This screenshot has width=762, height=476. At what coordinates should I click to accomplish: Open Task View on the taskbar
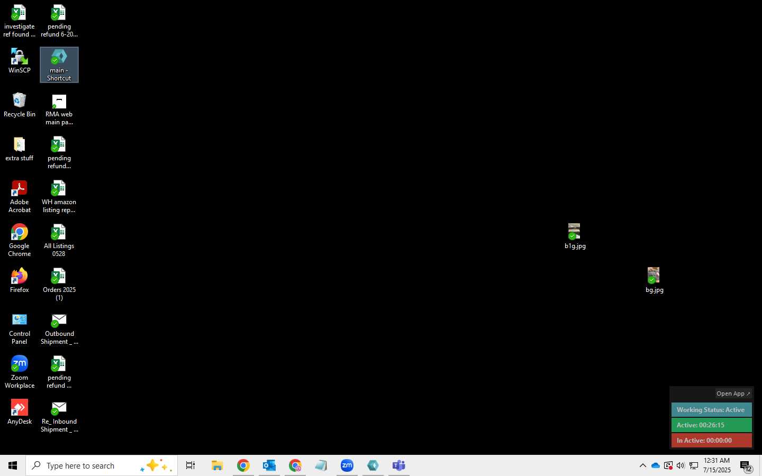click(x=190, y=465)
